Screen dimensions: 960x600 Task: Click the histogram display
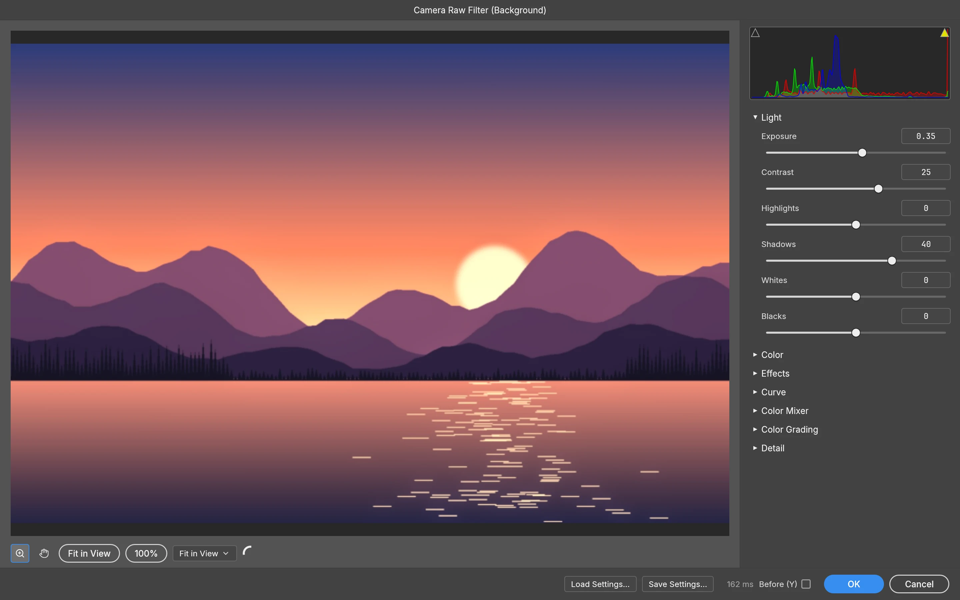click(849, 63)
